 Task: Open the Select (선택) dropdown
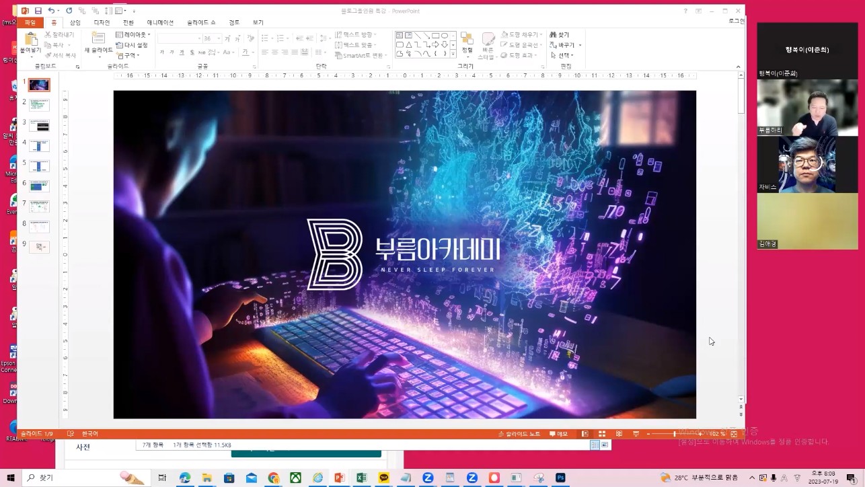point(562,55)
